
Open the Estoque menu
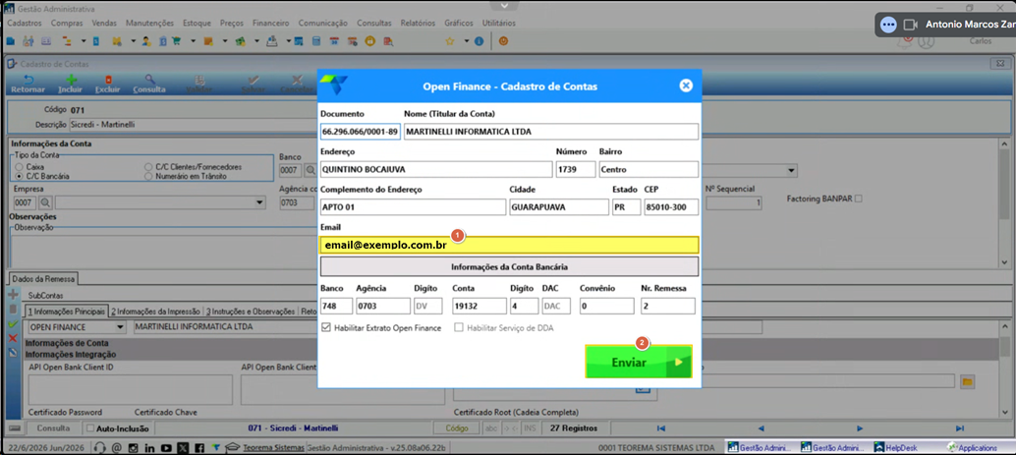click(197, 23)
